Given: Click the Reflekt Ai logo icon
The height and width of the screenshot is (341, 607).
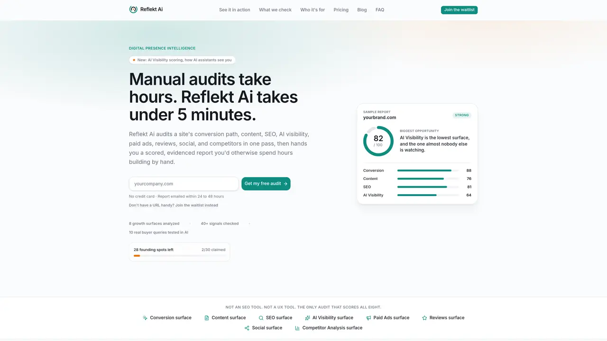Looking at the screenshot, I should (133, 9).
